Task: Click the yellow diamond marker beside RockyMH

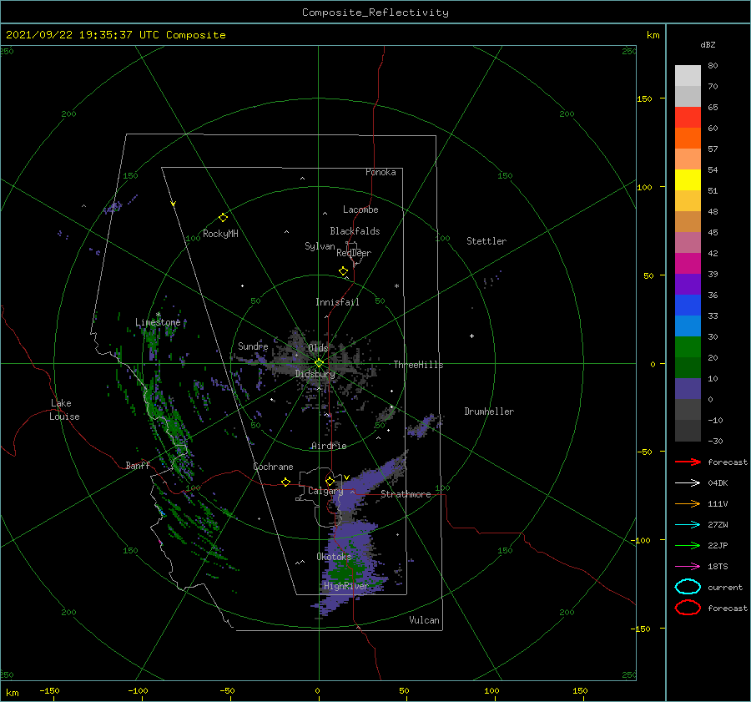Action: [x=223, y=218]
